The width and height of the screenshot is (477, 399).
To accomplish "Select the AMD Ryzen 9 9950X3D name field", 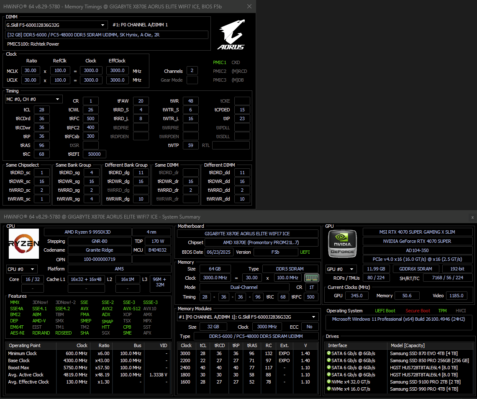I will tap(87, 232).
